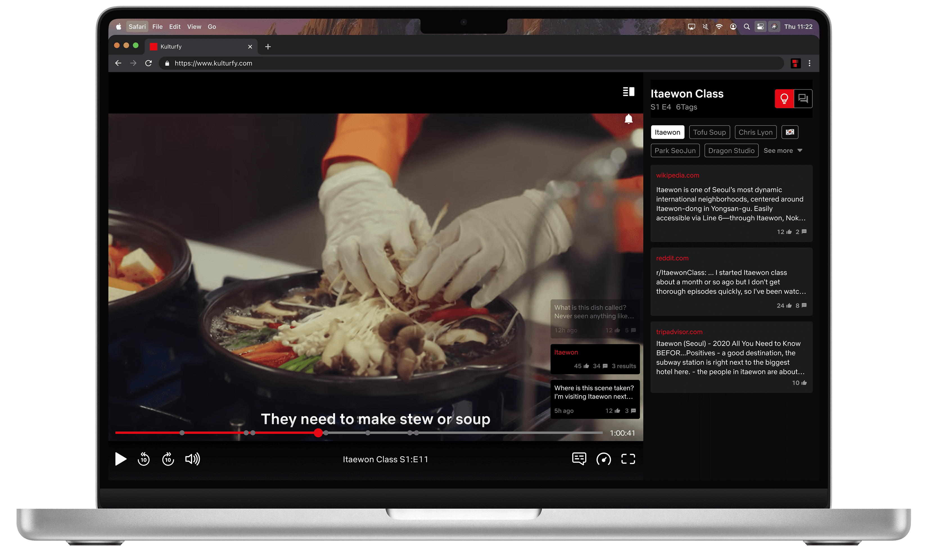Open the browser three-dot menu
The height and width of the screenshot is (551, 928).
[x=809, y=64]
